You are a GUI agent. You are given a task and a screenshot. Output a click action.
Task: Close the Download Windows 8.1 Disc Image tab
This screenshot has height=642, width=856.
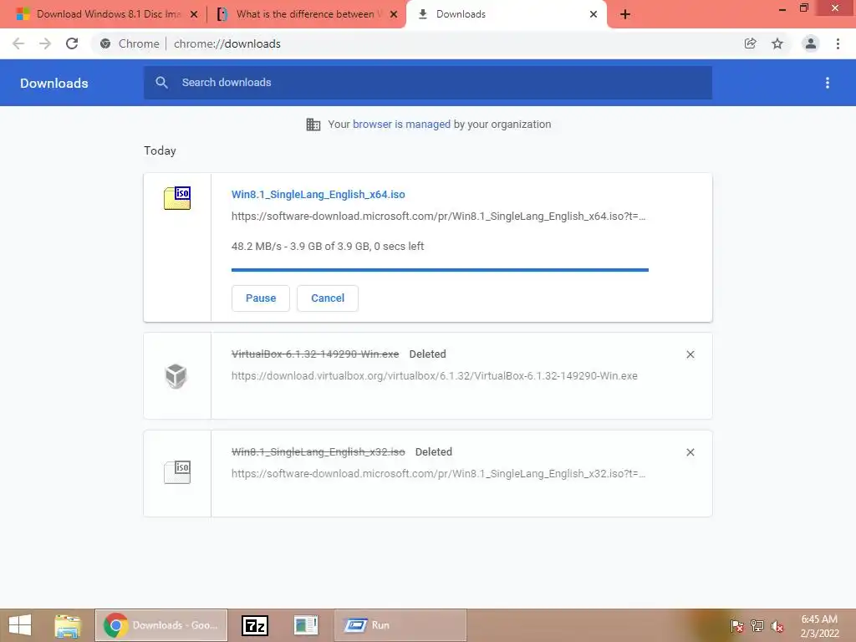pos(194,14)
